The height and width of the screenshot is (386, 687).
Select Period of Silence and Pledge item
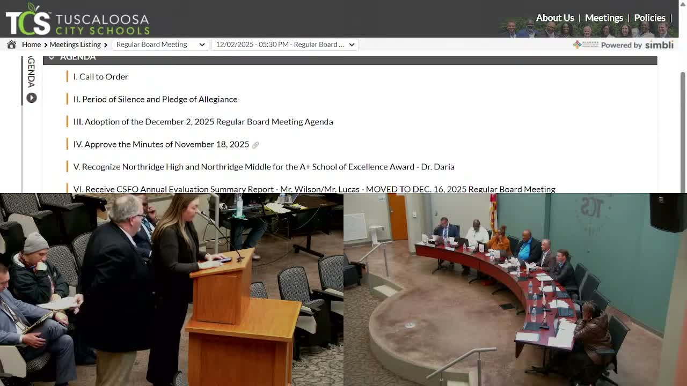155,99
